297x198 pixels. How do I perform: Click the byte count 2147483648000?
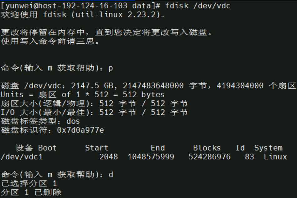[153, 85]
